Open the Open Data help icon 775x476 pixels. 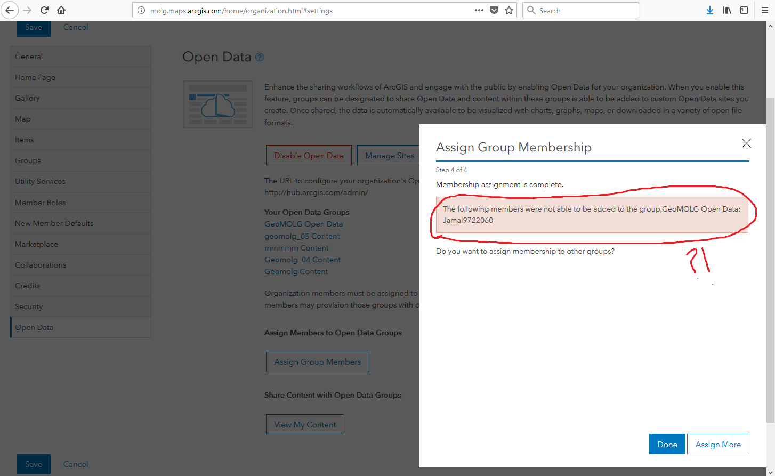coord(260,57)
